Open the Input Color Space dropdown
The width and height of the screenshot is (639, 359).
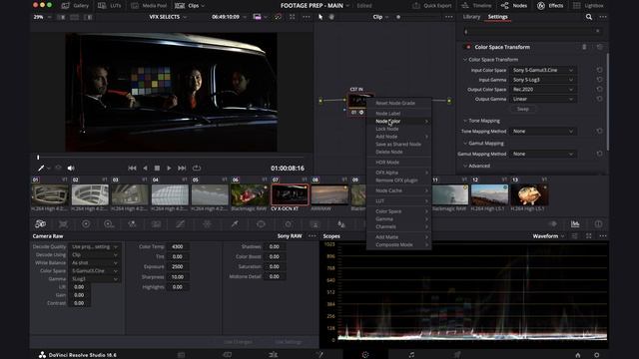[x=543, y=70]
